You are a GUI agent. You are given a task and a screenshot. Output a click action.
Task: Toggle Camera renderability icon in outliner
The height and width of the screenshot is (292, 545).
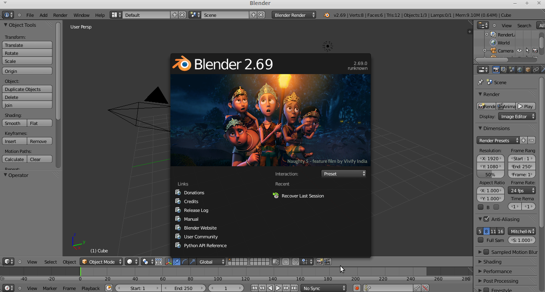[x=535, y=51]
